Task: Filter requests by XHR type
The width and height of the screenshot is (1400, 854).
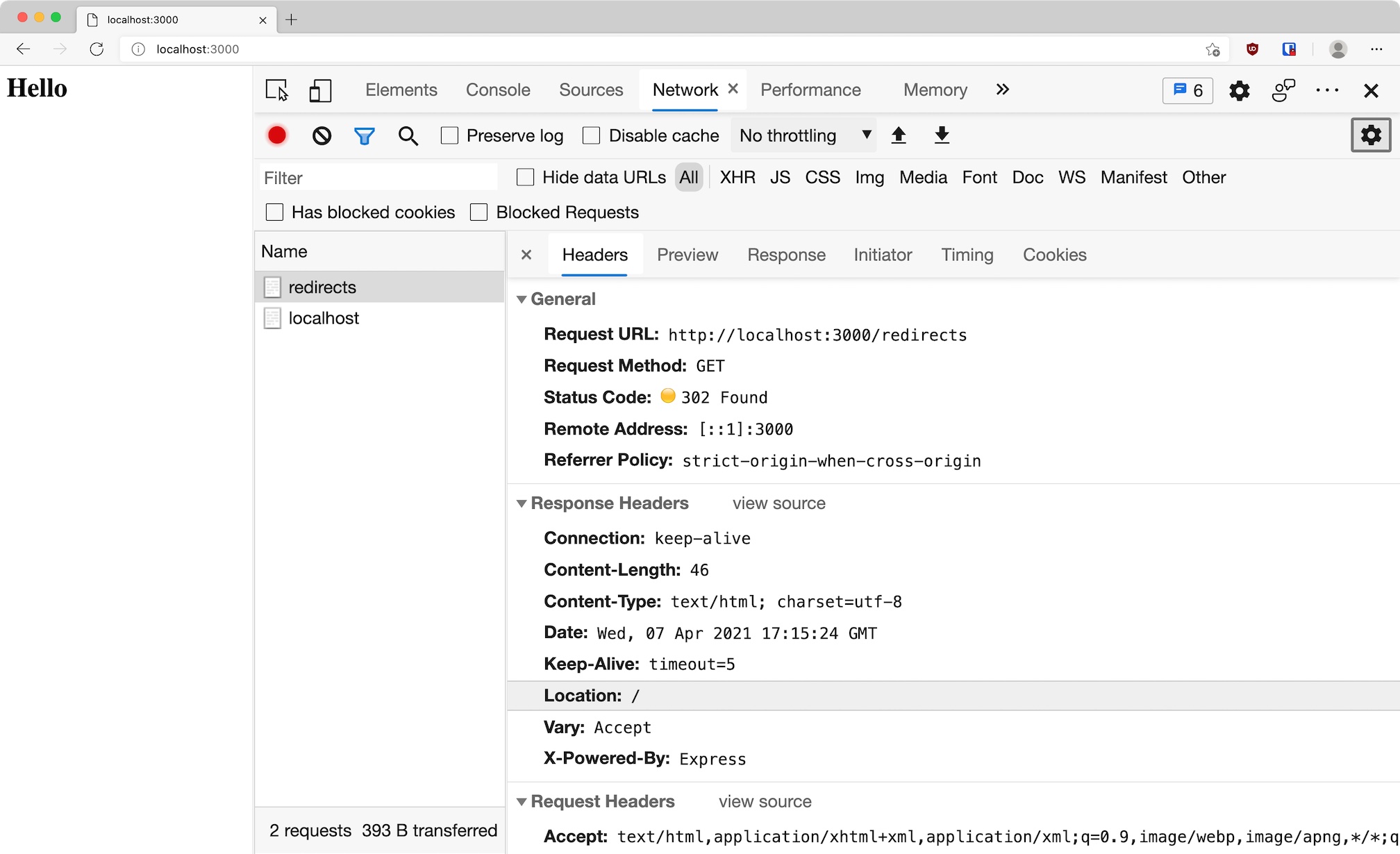Action: (x=737, y=177)
